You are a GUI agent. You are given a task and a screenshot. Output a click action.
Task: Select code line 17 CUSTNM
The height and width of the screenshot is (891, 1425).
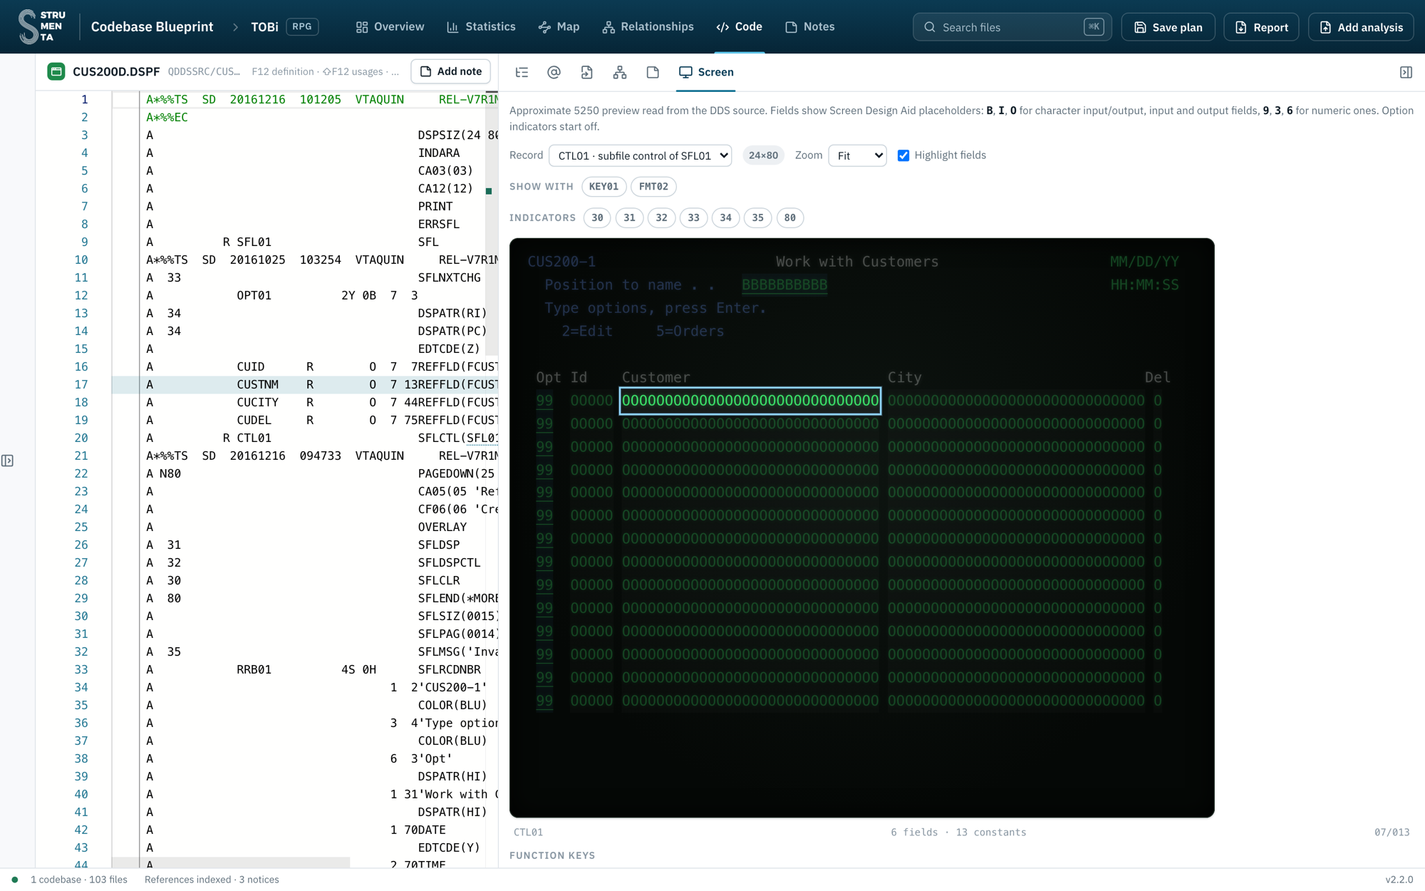pos(304,384)
